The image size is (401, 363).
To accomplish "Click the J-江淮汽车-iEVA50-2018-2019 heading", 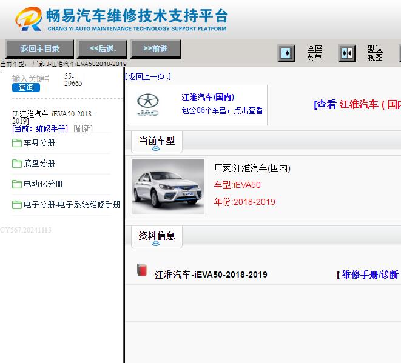I will (53, 117).
